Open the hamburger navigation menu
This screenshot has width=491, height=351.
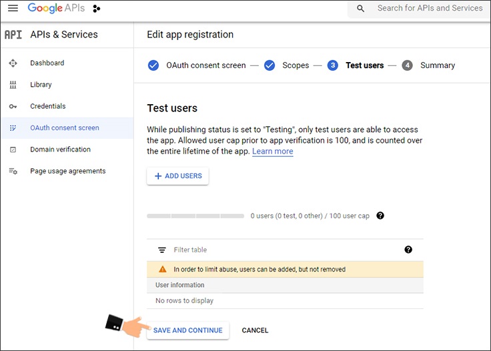click(13, 9)
